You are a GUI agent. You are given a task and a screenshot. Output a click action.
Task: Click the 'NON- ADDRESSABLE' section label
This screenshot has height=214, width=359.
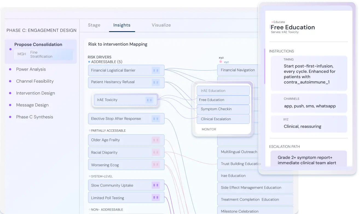[107, 210]
